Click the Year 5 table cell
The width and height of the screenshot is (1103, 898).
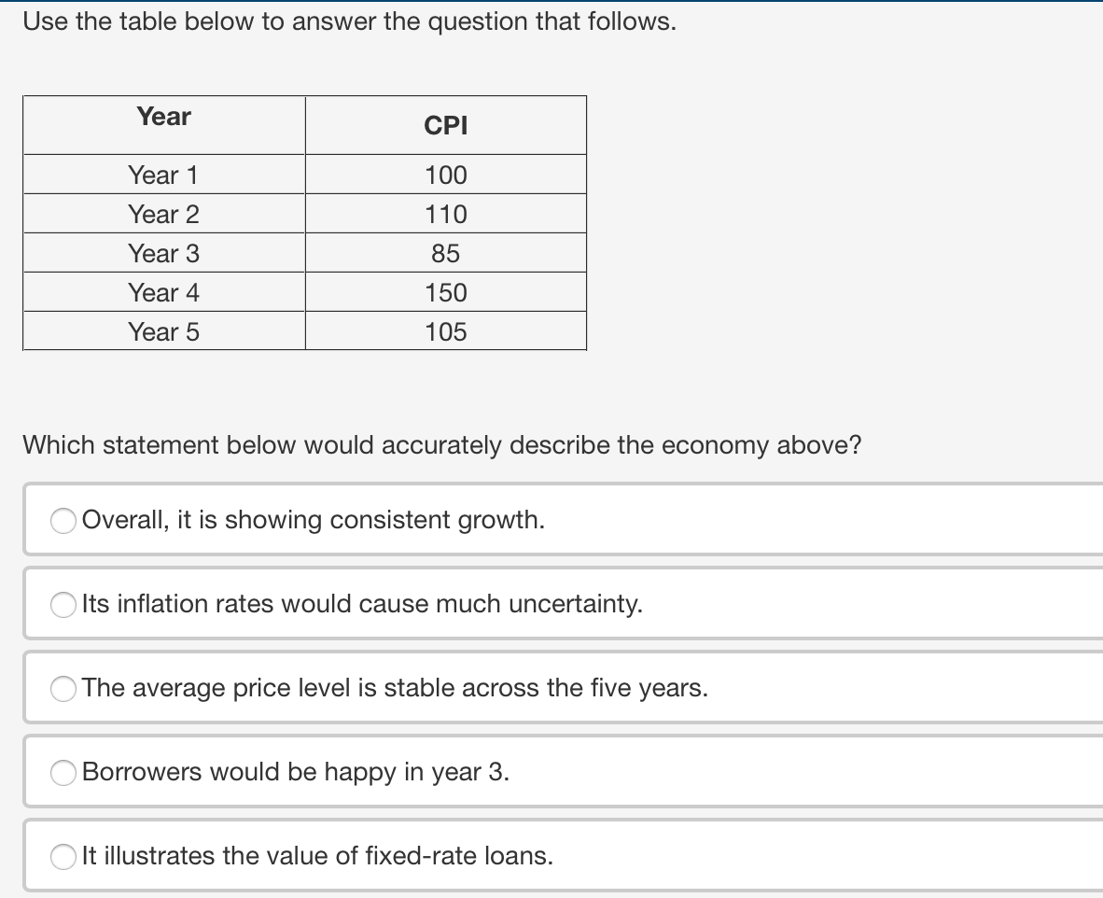coord(163,331)
